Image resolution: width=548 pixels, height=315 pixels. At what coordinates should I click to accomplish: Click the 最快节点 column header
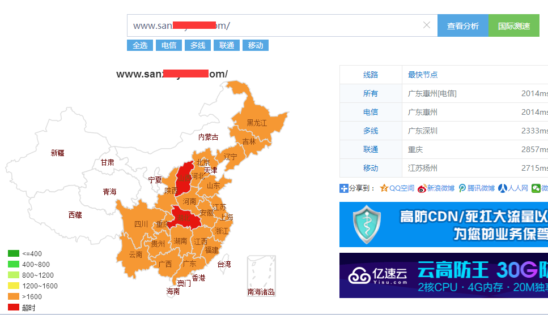pyautogui.click(x=423, y=75)
